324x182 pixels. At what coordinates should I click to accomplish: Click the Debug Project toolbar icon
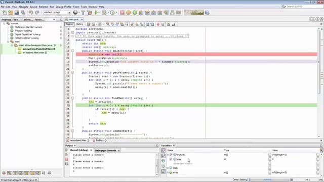104,13
